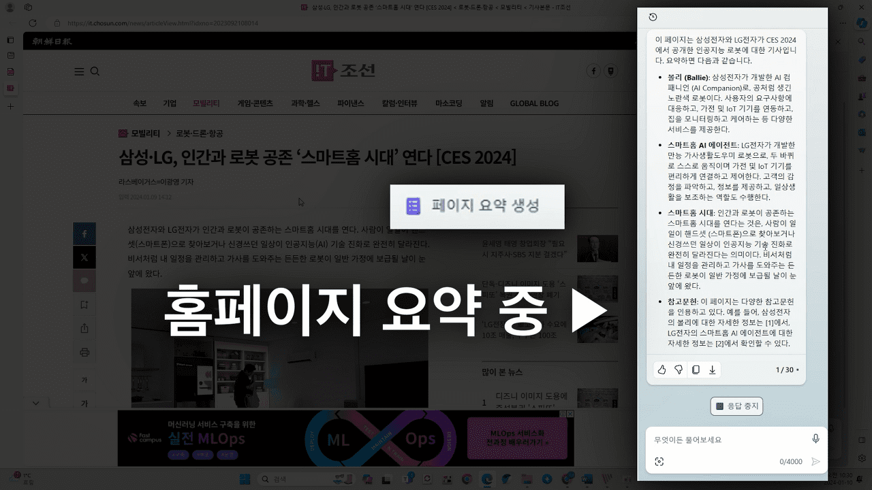Print the article using the printer icon
872x490 pixels.
click(x=84, y=353)
